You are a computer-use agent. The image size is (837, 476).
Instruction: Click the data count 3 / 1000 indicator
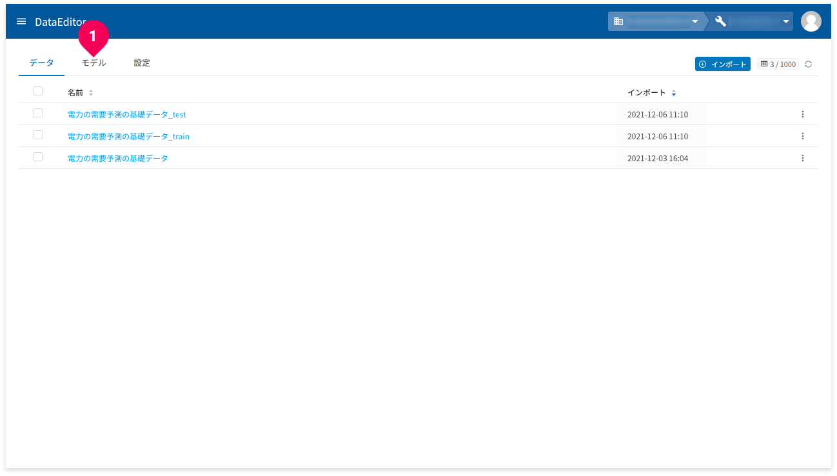pos(778,64)
